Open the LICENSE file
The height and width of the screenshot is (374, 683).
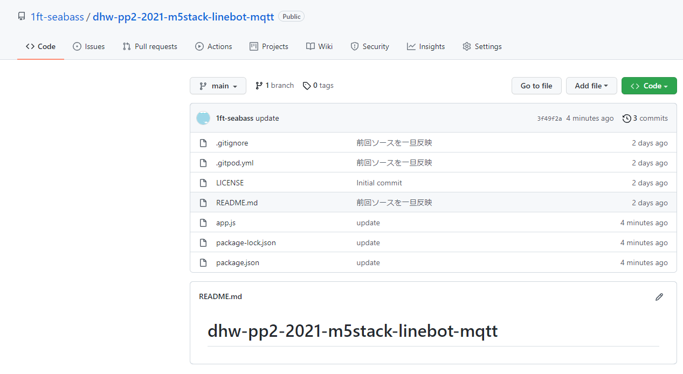230,183
